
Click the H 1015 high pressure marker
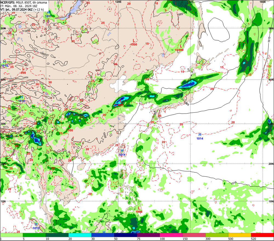coord(5,64)
